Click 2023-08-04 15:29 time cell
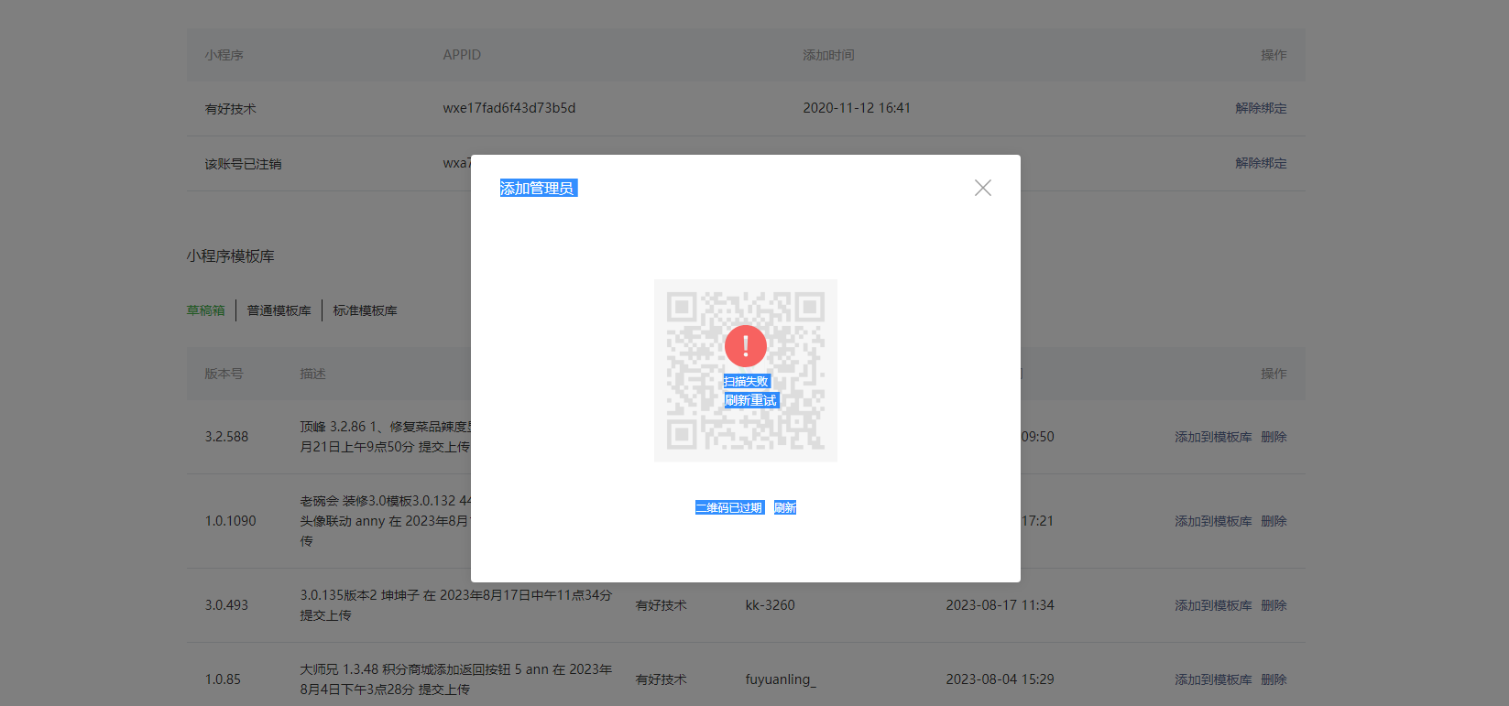1509x706 pixels. pos(1000,679)
